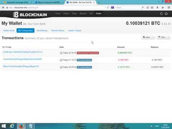The image size is (172, 129).
Task: Click the volume speaker icon in the tray
Action: (152, 126)
